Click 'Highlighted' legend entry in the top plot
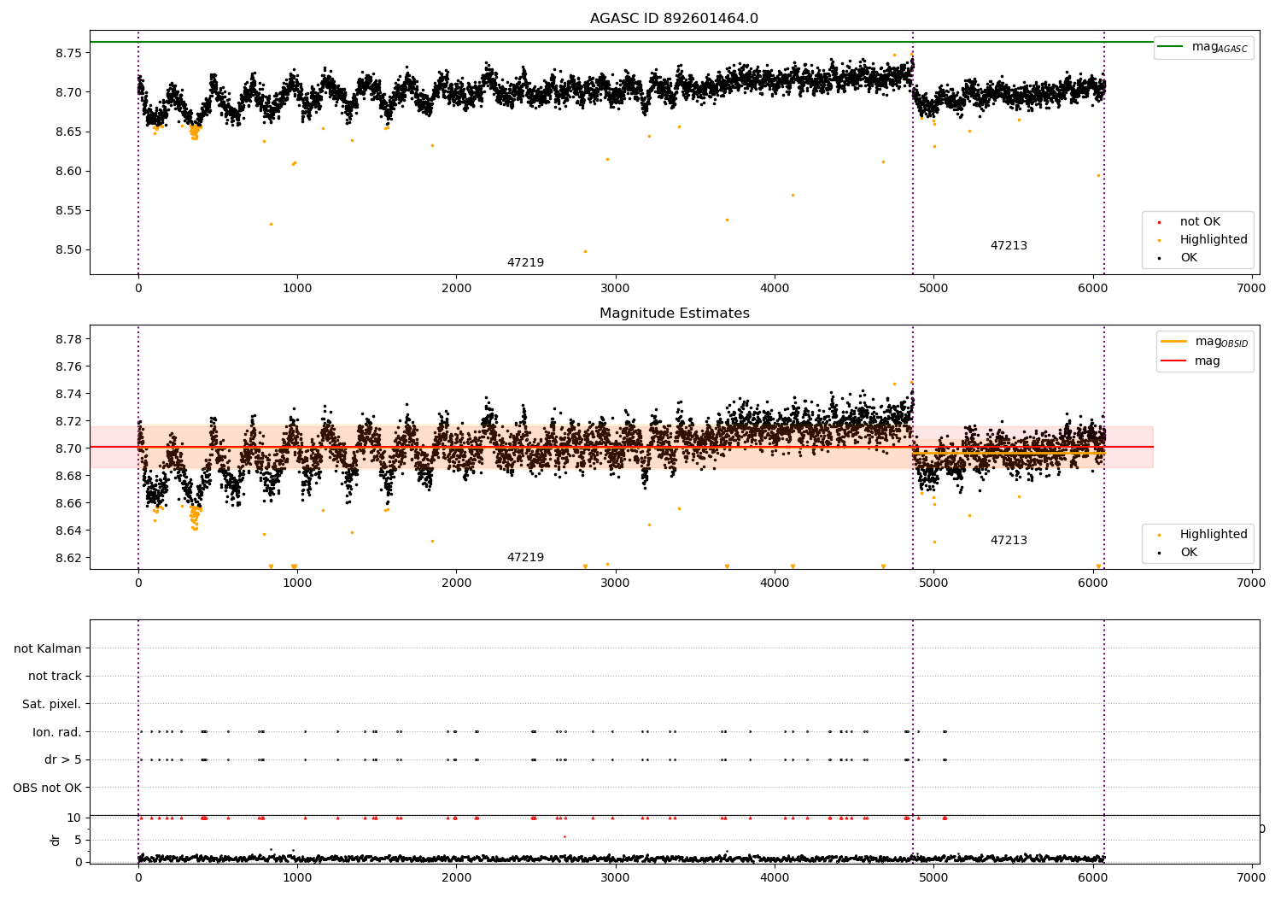Image resolution: width=1281 pixels, height=897 pixels. (x=1214, y=240)
